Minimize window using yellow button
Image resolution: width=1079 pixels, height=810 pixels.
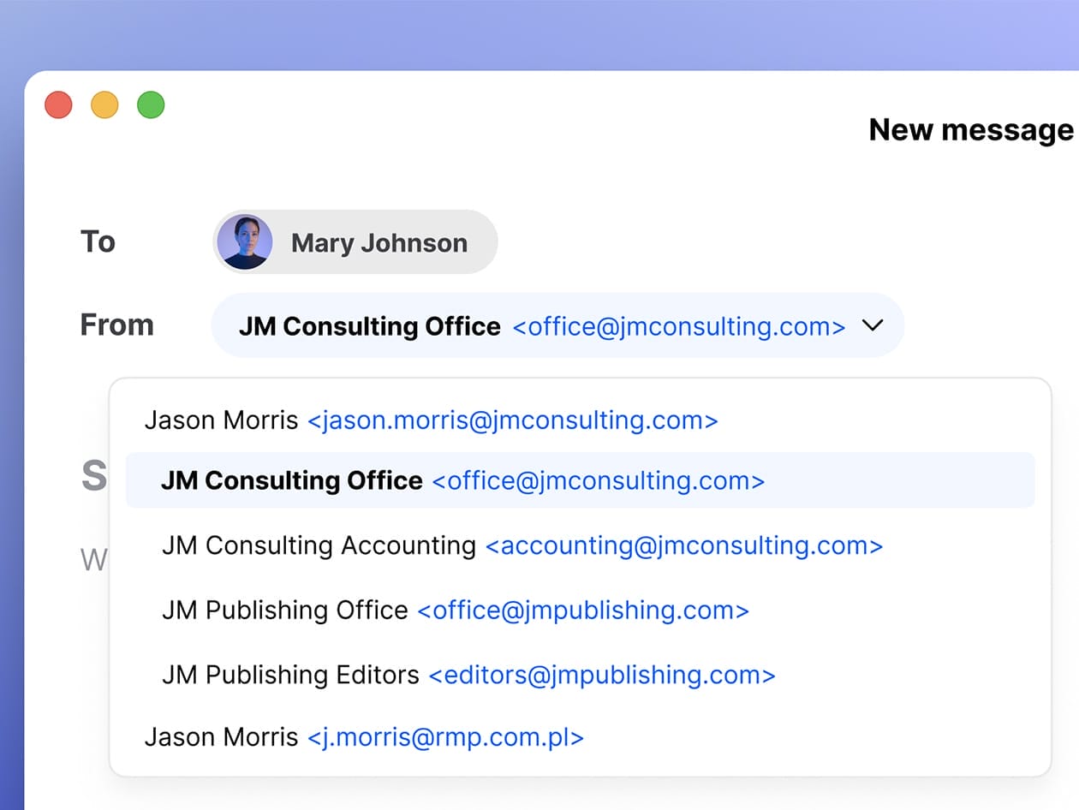pos(104,105)
